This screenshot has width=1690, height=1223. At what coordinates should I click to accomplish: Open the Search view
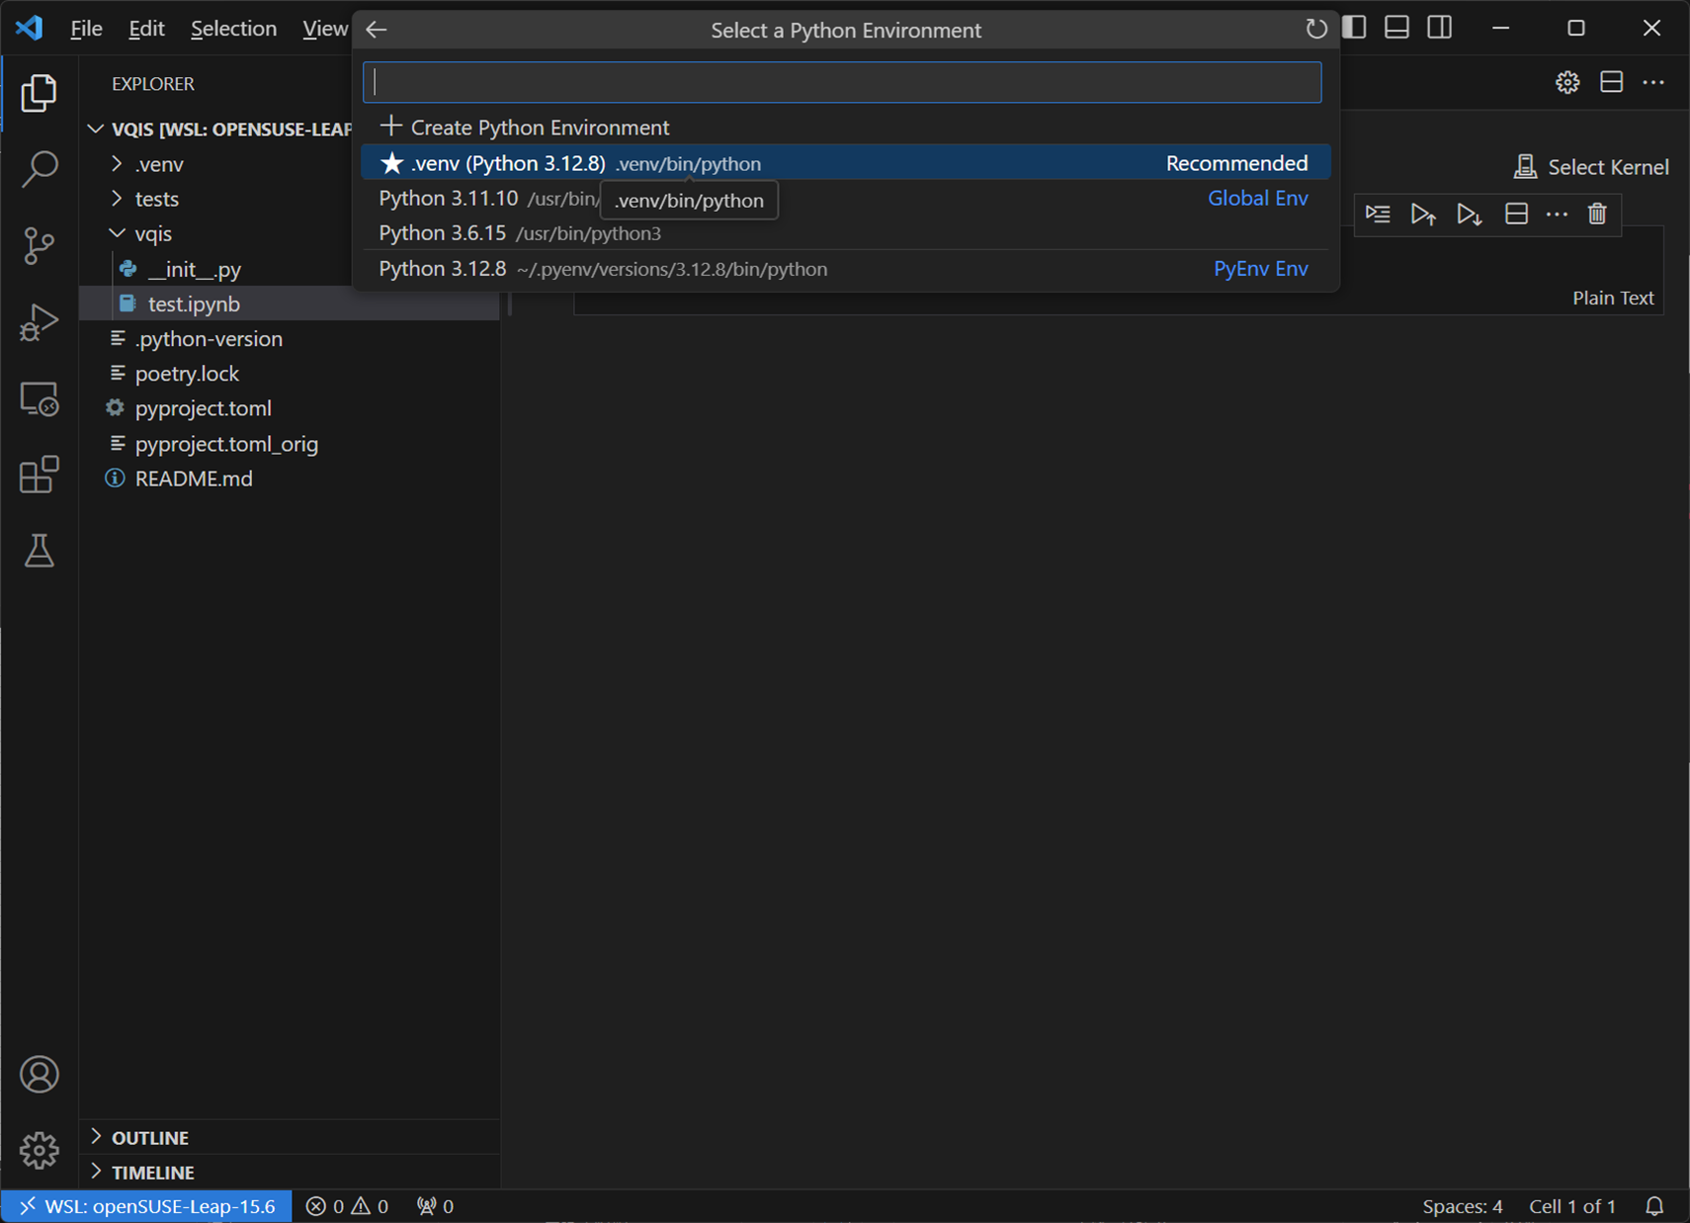click(39, 169)
